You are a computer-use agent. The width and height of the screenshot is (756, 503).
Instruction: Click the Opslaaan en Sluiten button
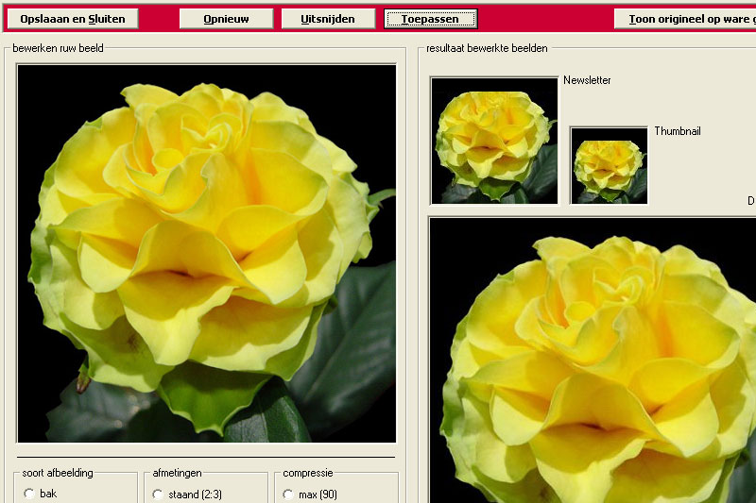tap(72, 19)
